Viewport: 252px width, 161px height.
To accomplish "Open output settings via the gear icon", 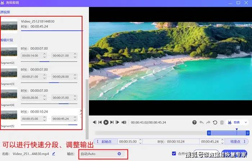I will pos(119,154).
